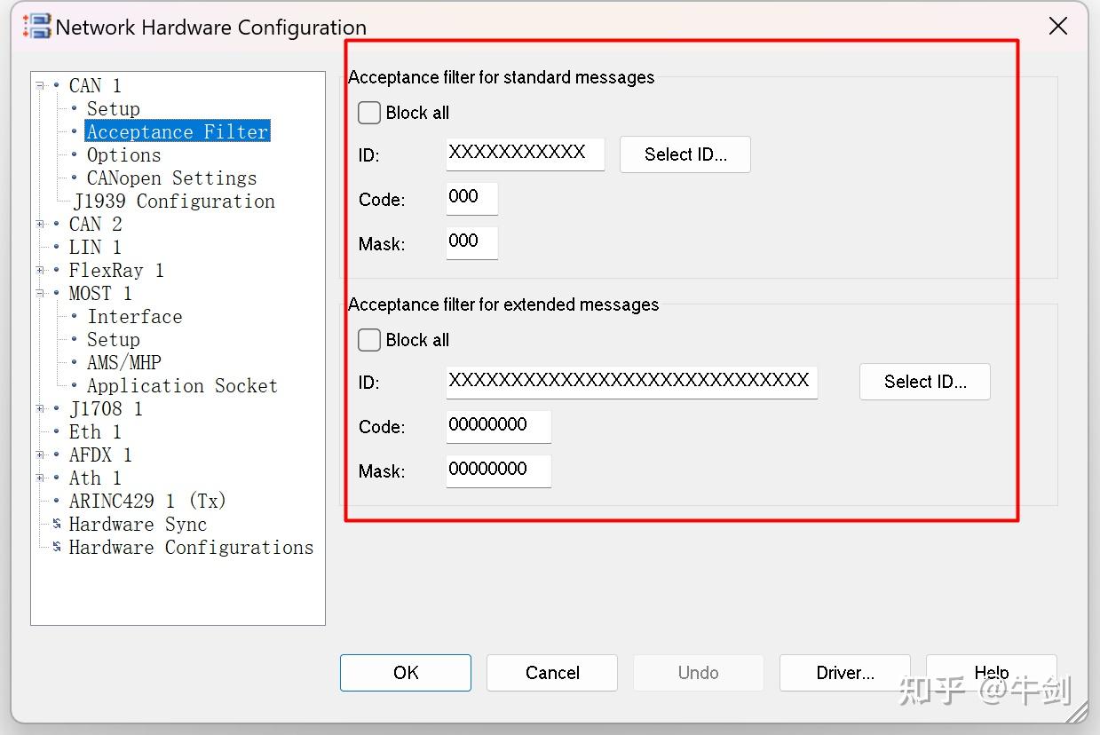The image size is (1100, 735).
Task: Expand the J1708 1 tree node
Action: 41,408
